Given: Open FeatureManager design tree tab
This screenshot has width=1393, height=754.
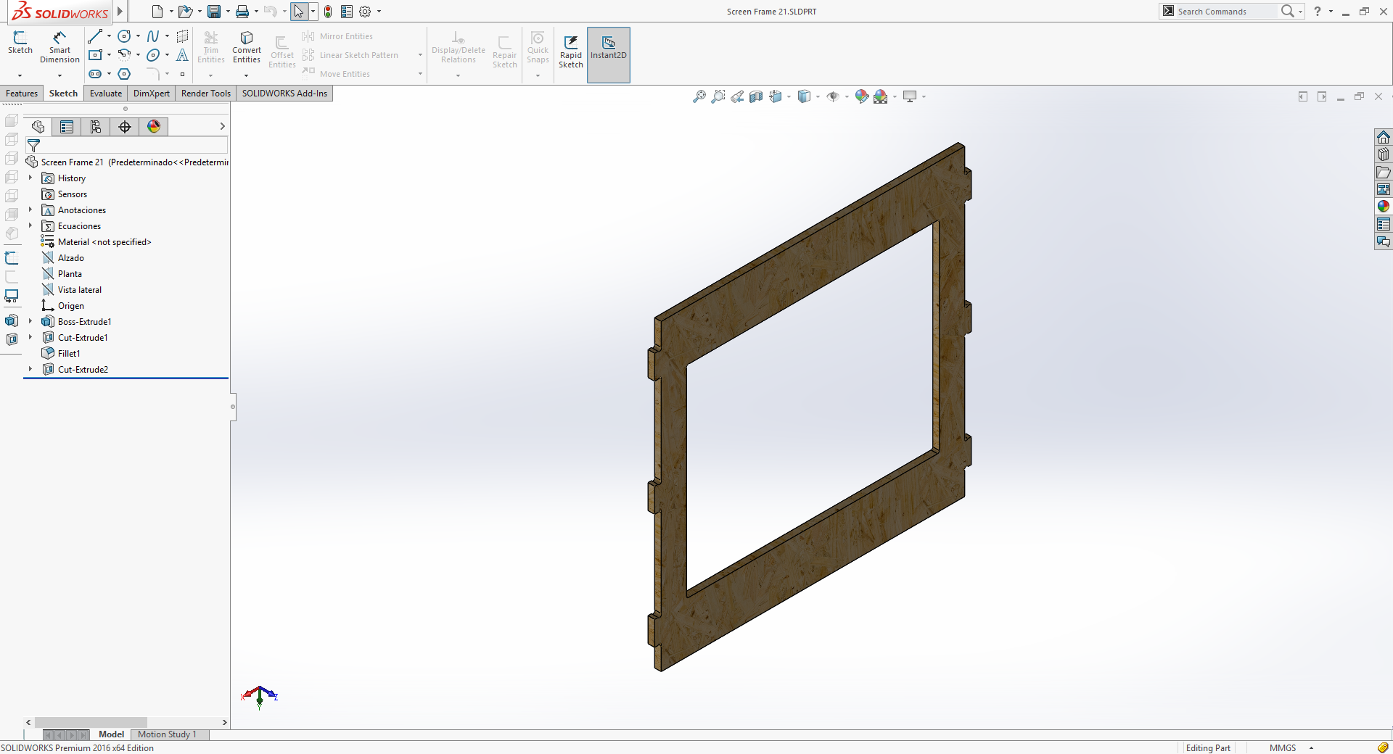Looking at the screenshot, I should [38, 127].
